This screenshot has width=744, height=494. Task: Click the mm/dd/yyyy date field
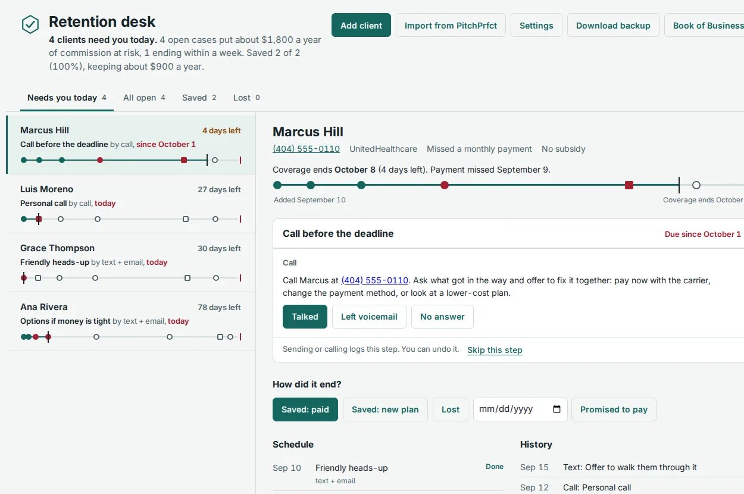520,409
